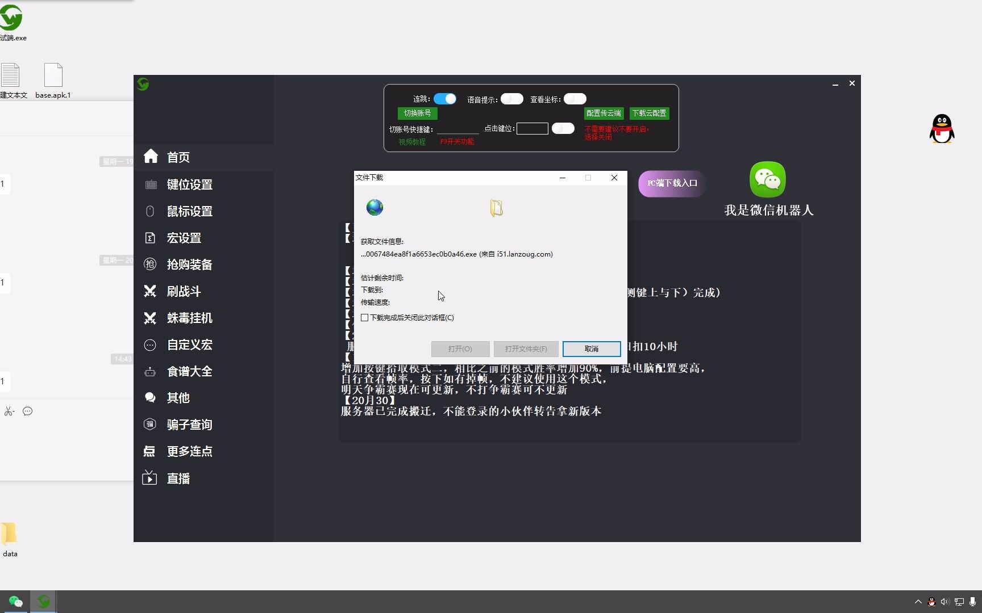This screenshot has width=982, height=613.
Task: Click the 切换账号 green button
Action: [418, 113]
